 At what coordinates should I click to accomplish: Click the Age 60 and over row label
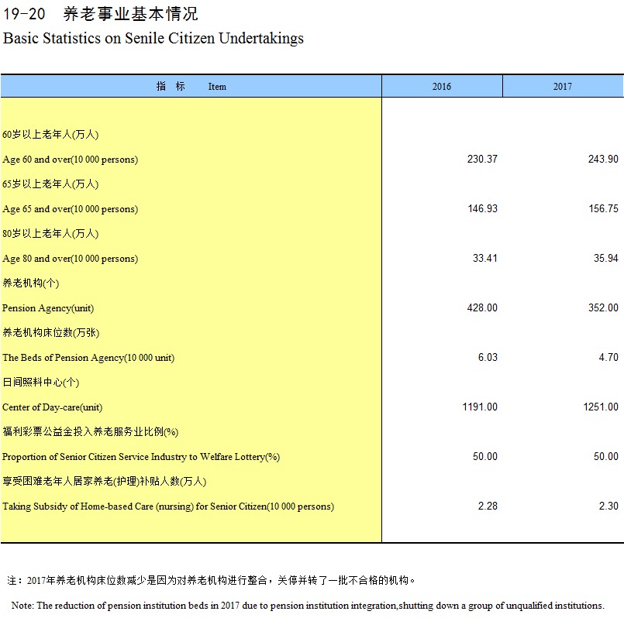(71, 160)
